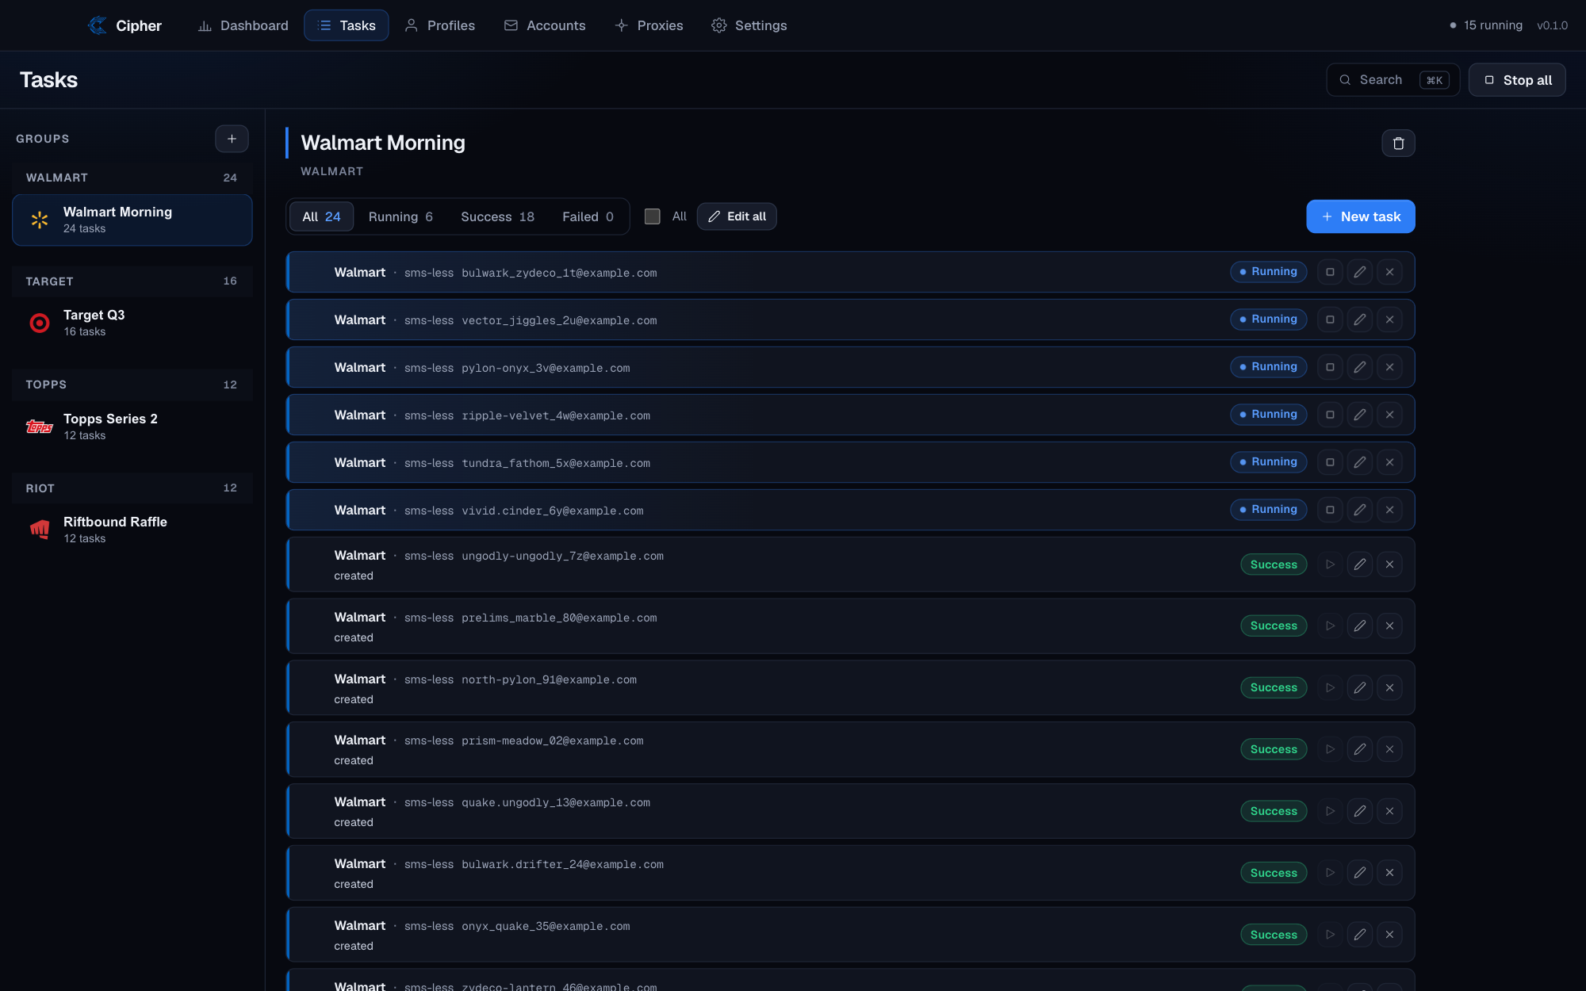
Task: Edit the north-pylon_91 task
Action: [1359, 687]
